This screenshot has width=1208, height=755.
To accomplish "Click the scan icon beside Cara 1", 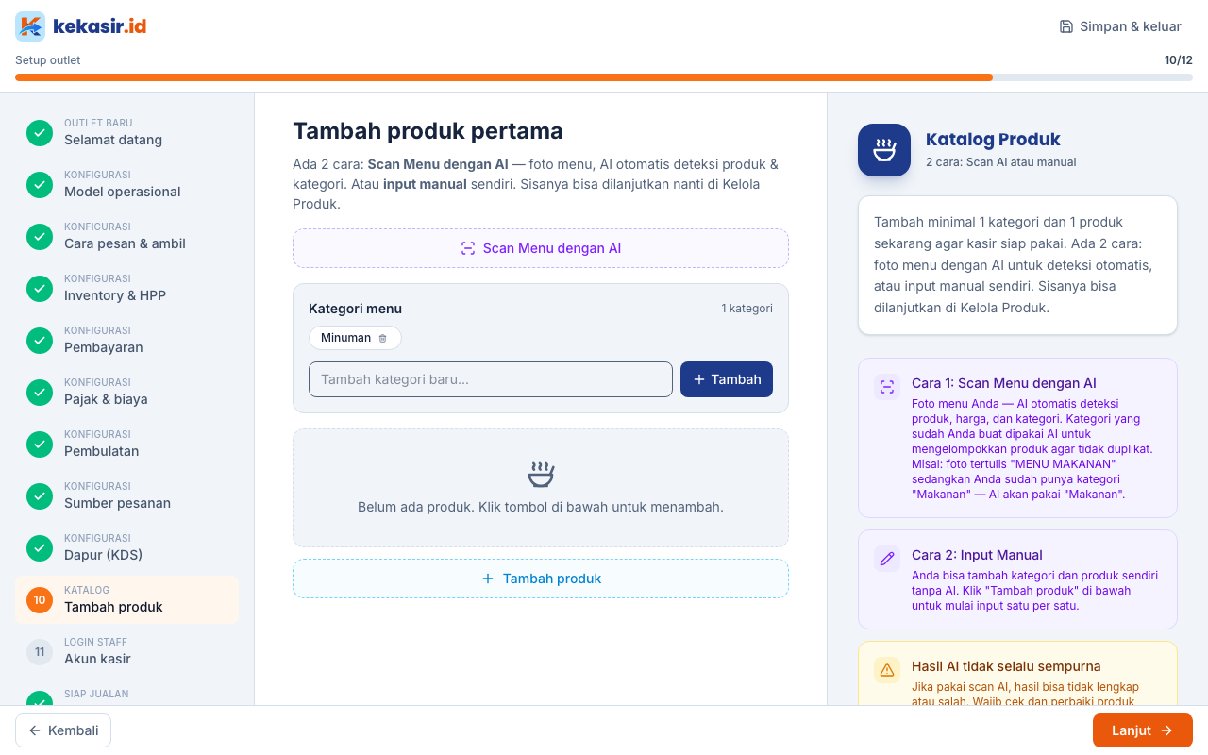I will pyautogui.click(x=887, y=386).
